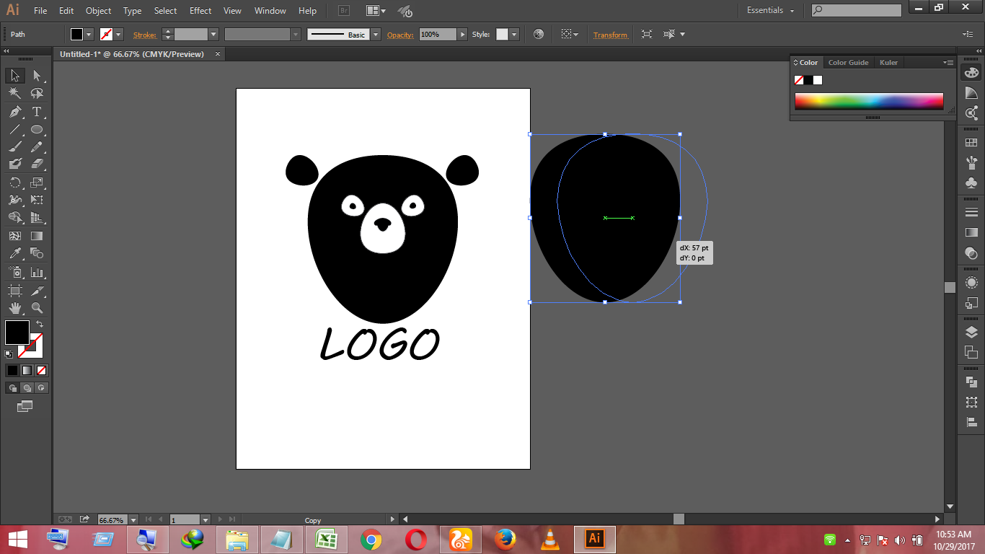Select the Zoom tool

[x=37, y=308]
